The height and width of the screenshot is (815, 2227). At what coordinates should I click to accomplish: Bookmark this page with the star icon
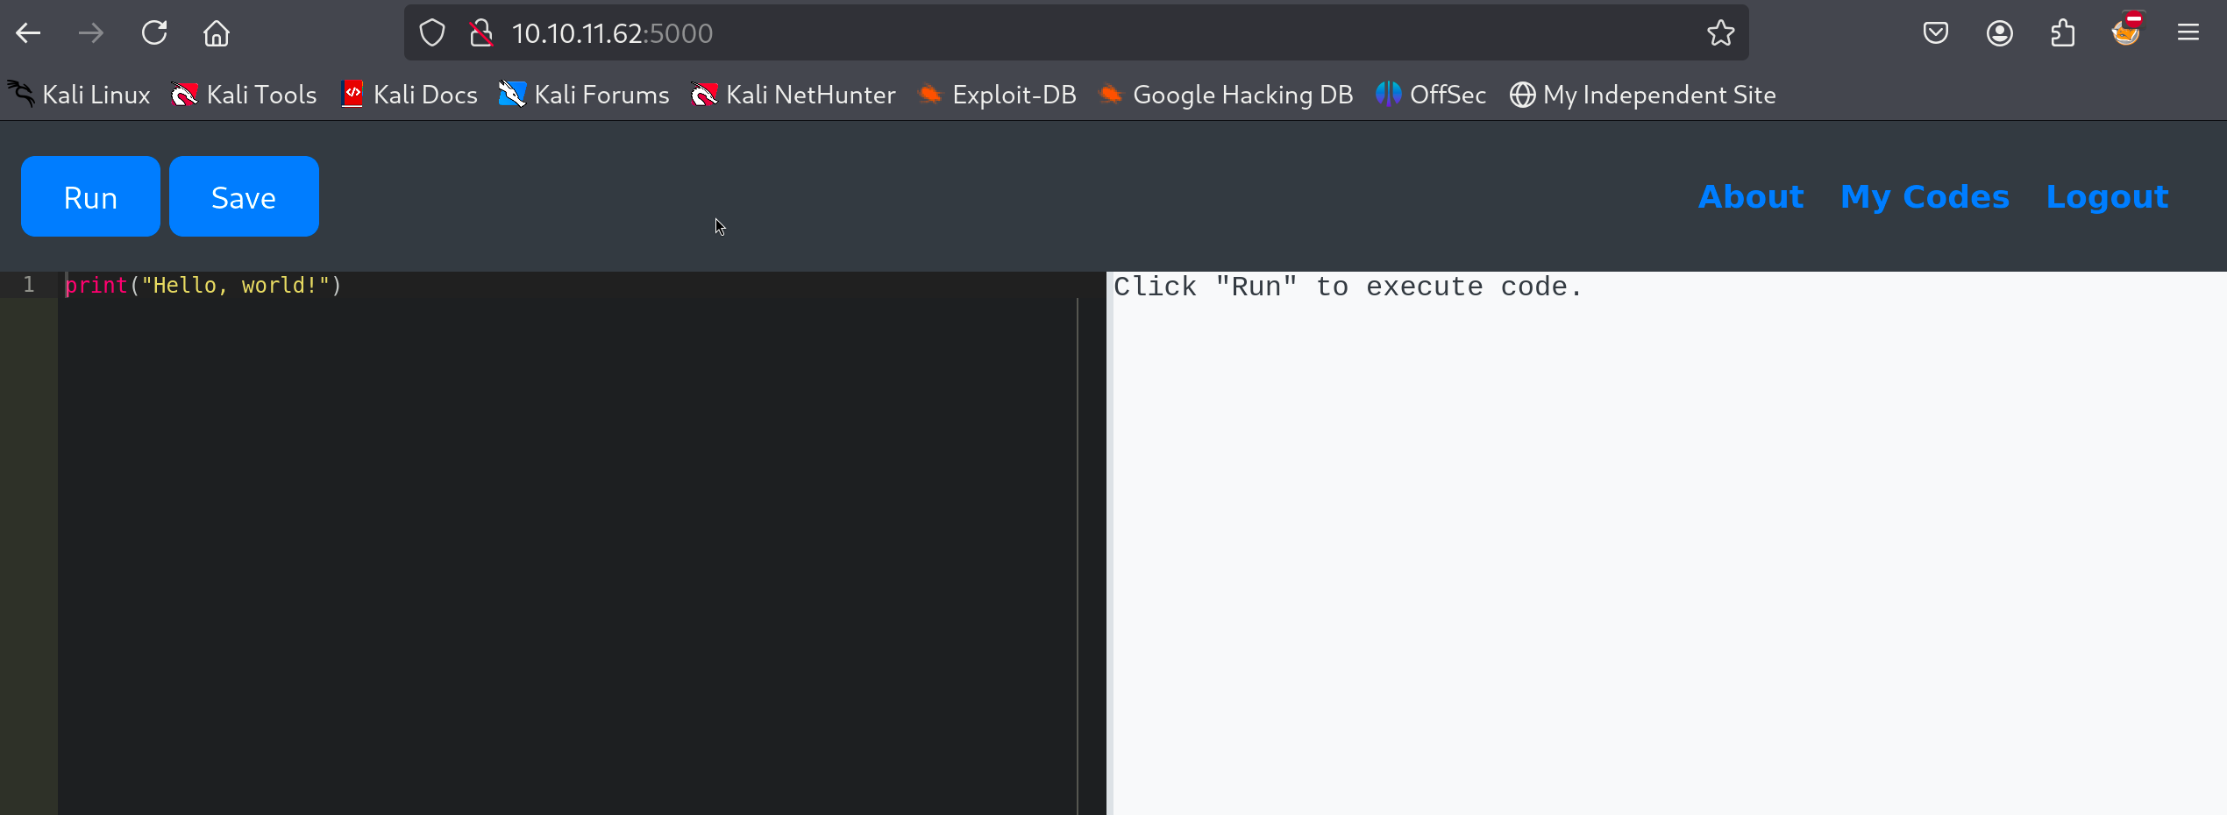pos(1720,33)
